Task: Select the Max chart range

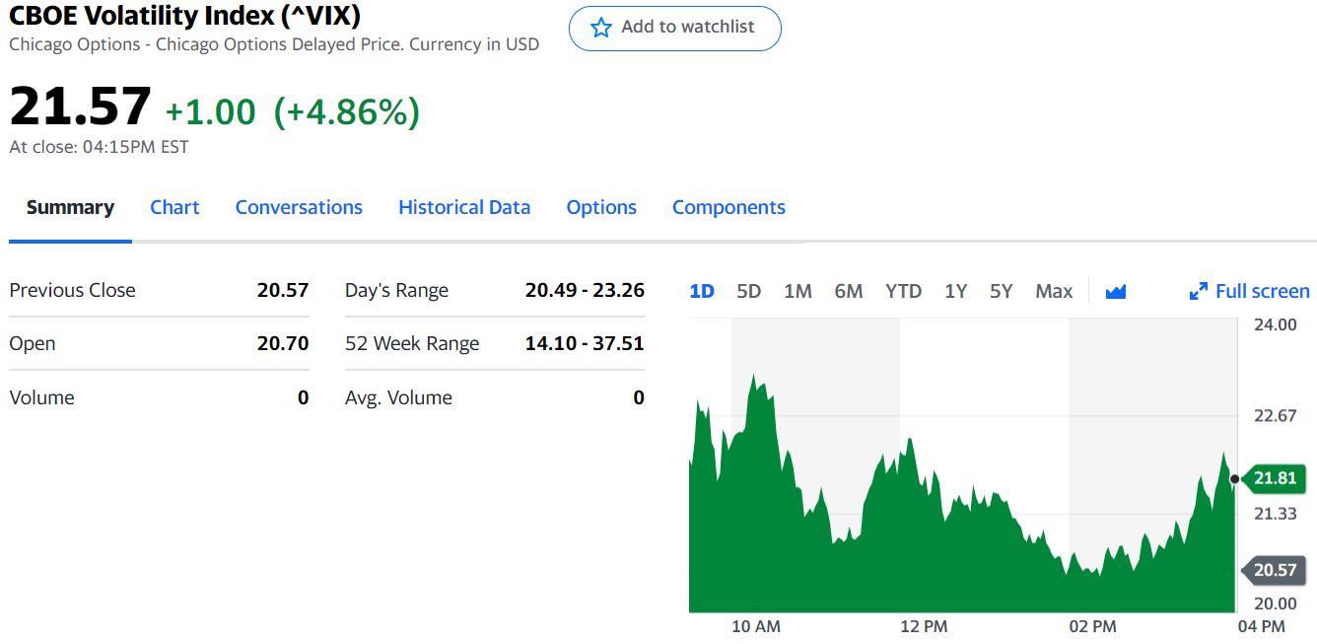Action: (1054, 291)
